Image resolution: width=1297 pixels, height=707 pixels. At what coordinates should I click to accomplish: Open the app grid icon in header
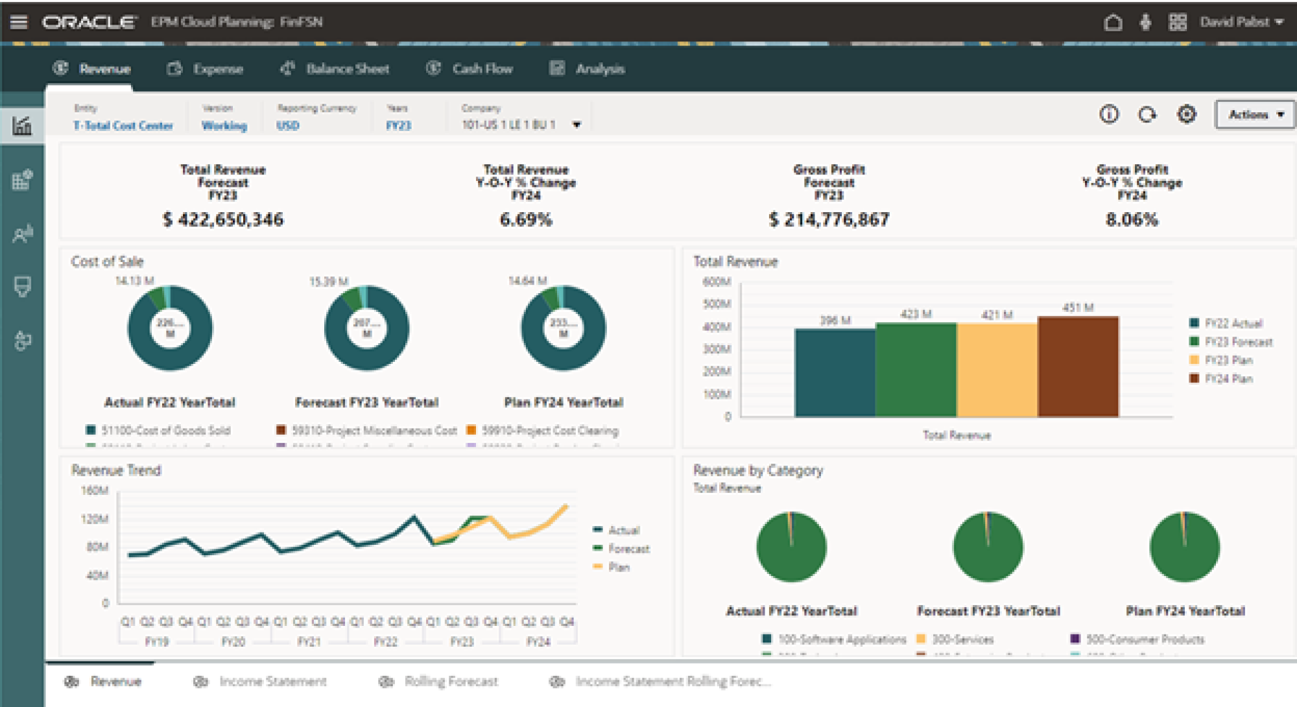(1178, 22)
